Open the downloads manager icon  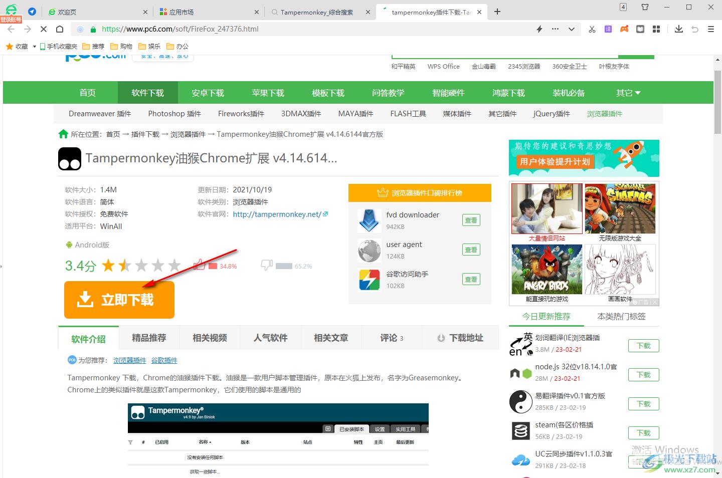click(679, 29)
